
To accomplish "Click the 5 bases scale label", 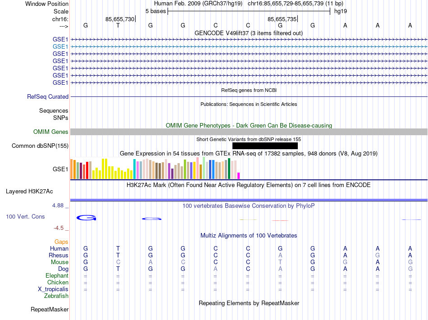I will tap(155, 11).
